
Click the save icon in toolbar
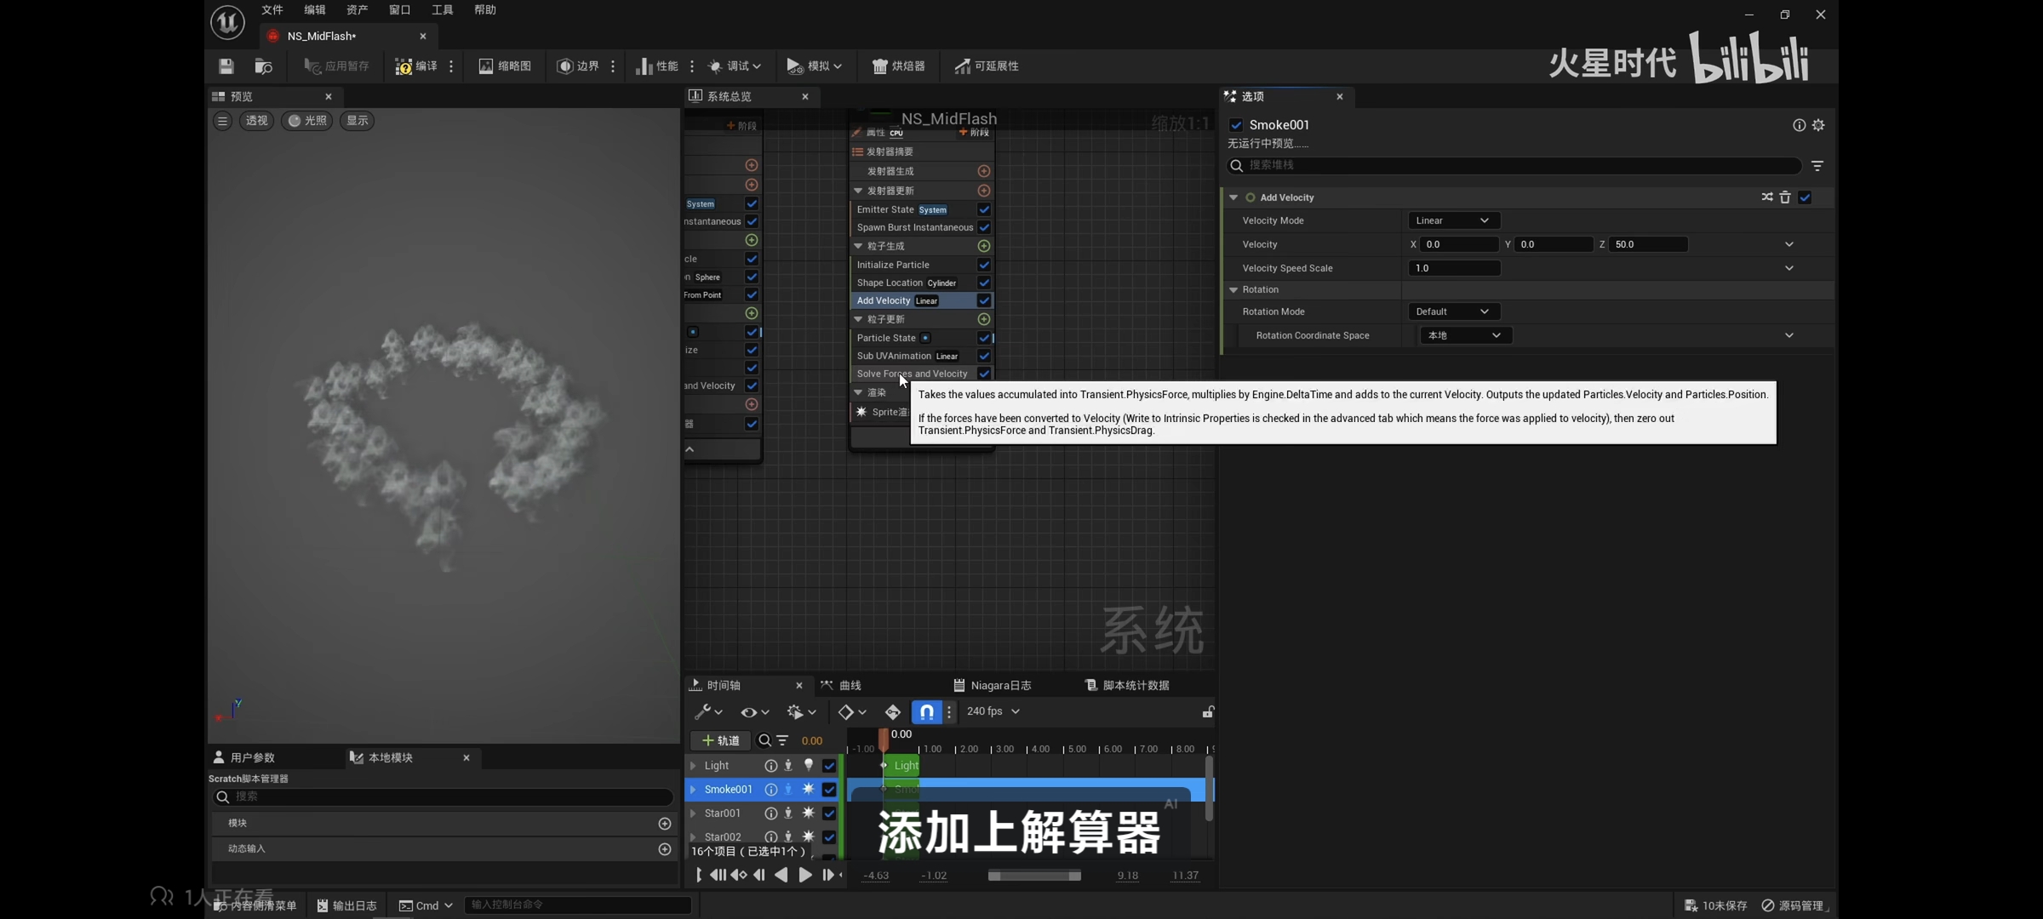click(226, 66)
